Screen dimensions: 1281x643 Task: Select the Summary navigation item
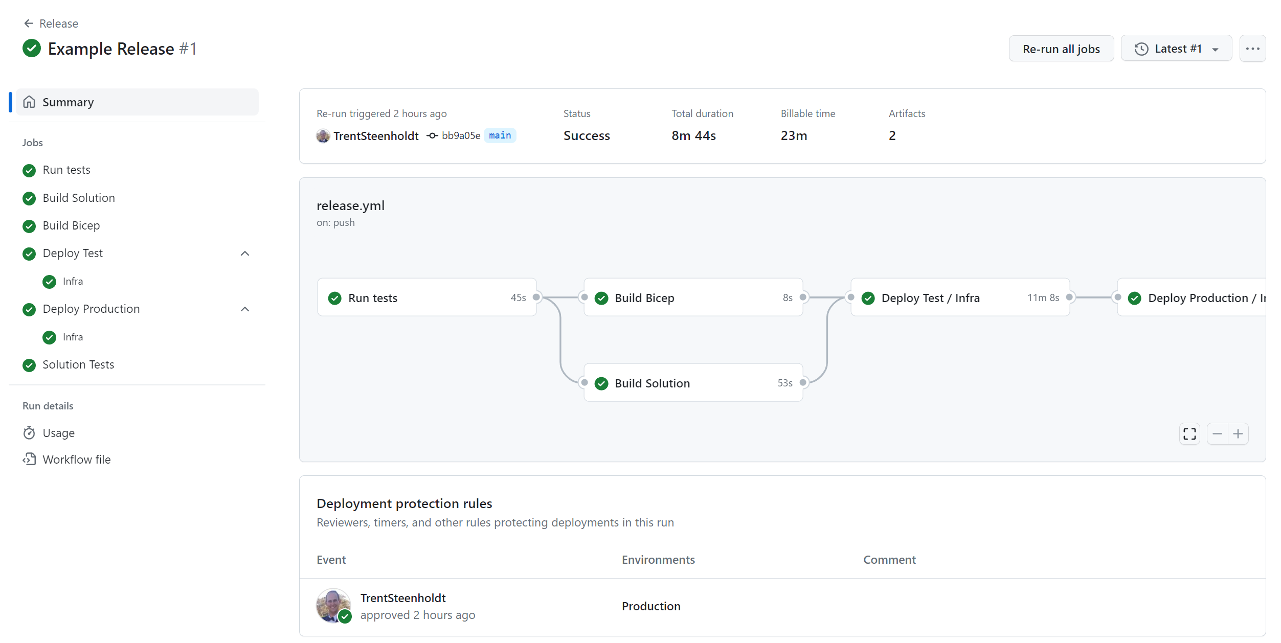(x=137, y=102)
